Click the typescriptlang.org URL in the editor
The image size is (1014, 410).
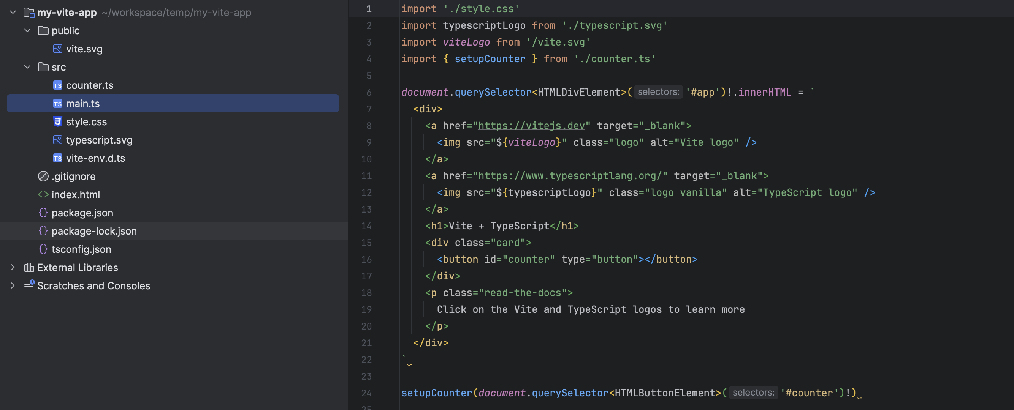click(x=570, y=176)
